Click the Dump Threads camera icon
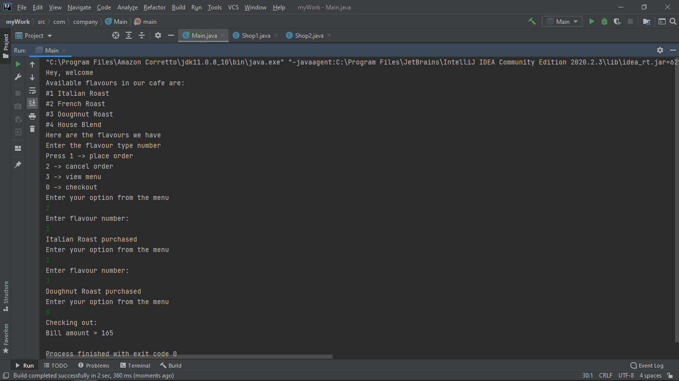 [18, 106]
